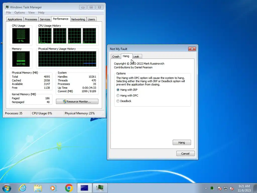Switch to the Task Manager taskbar button
The height and width of the screenshot is (193, 257).
(100, 188)
